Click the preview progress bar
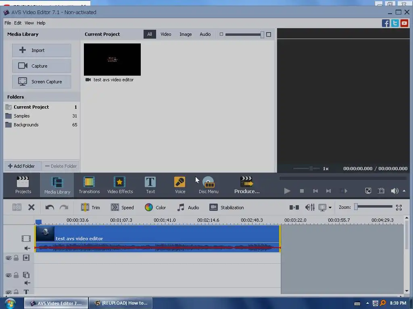Image resolution: width=413 pixels, height=309 pixels. tap(344, 178)
